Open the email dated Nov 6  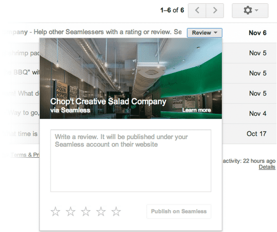tap(257, 33)
